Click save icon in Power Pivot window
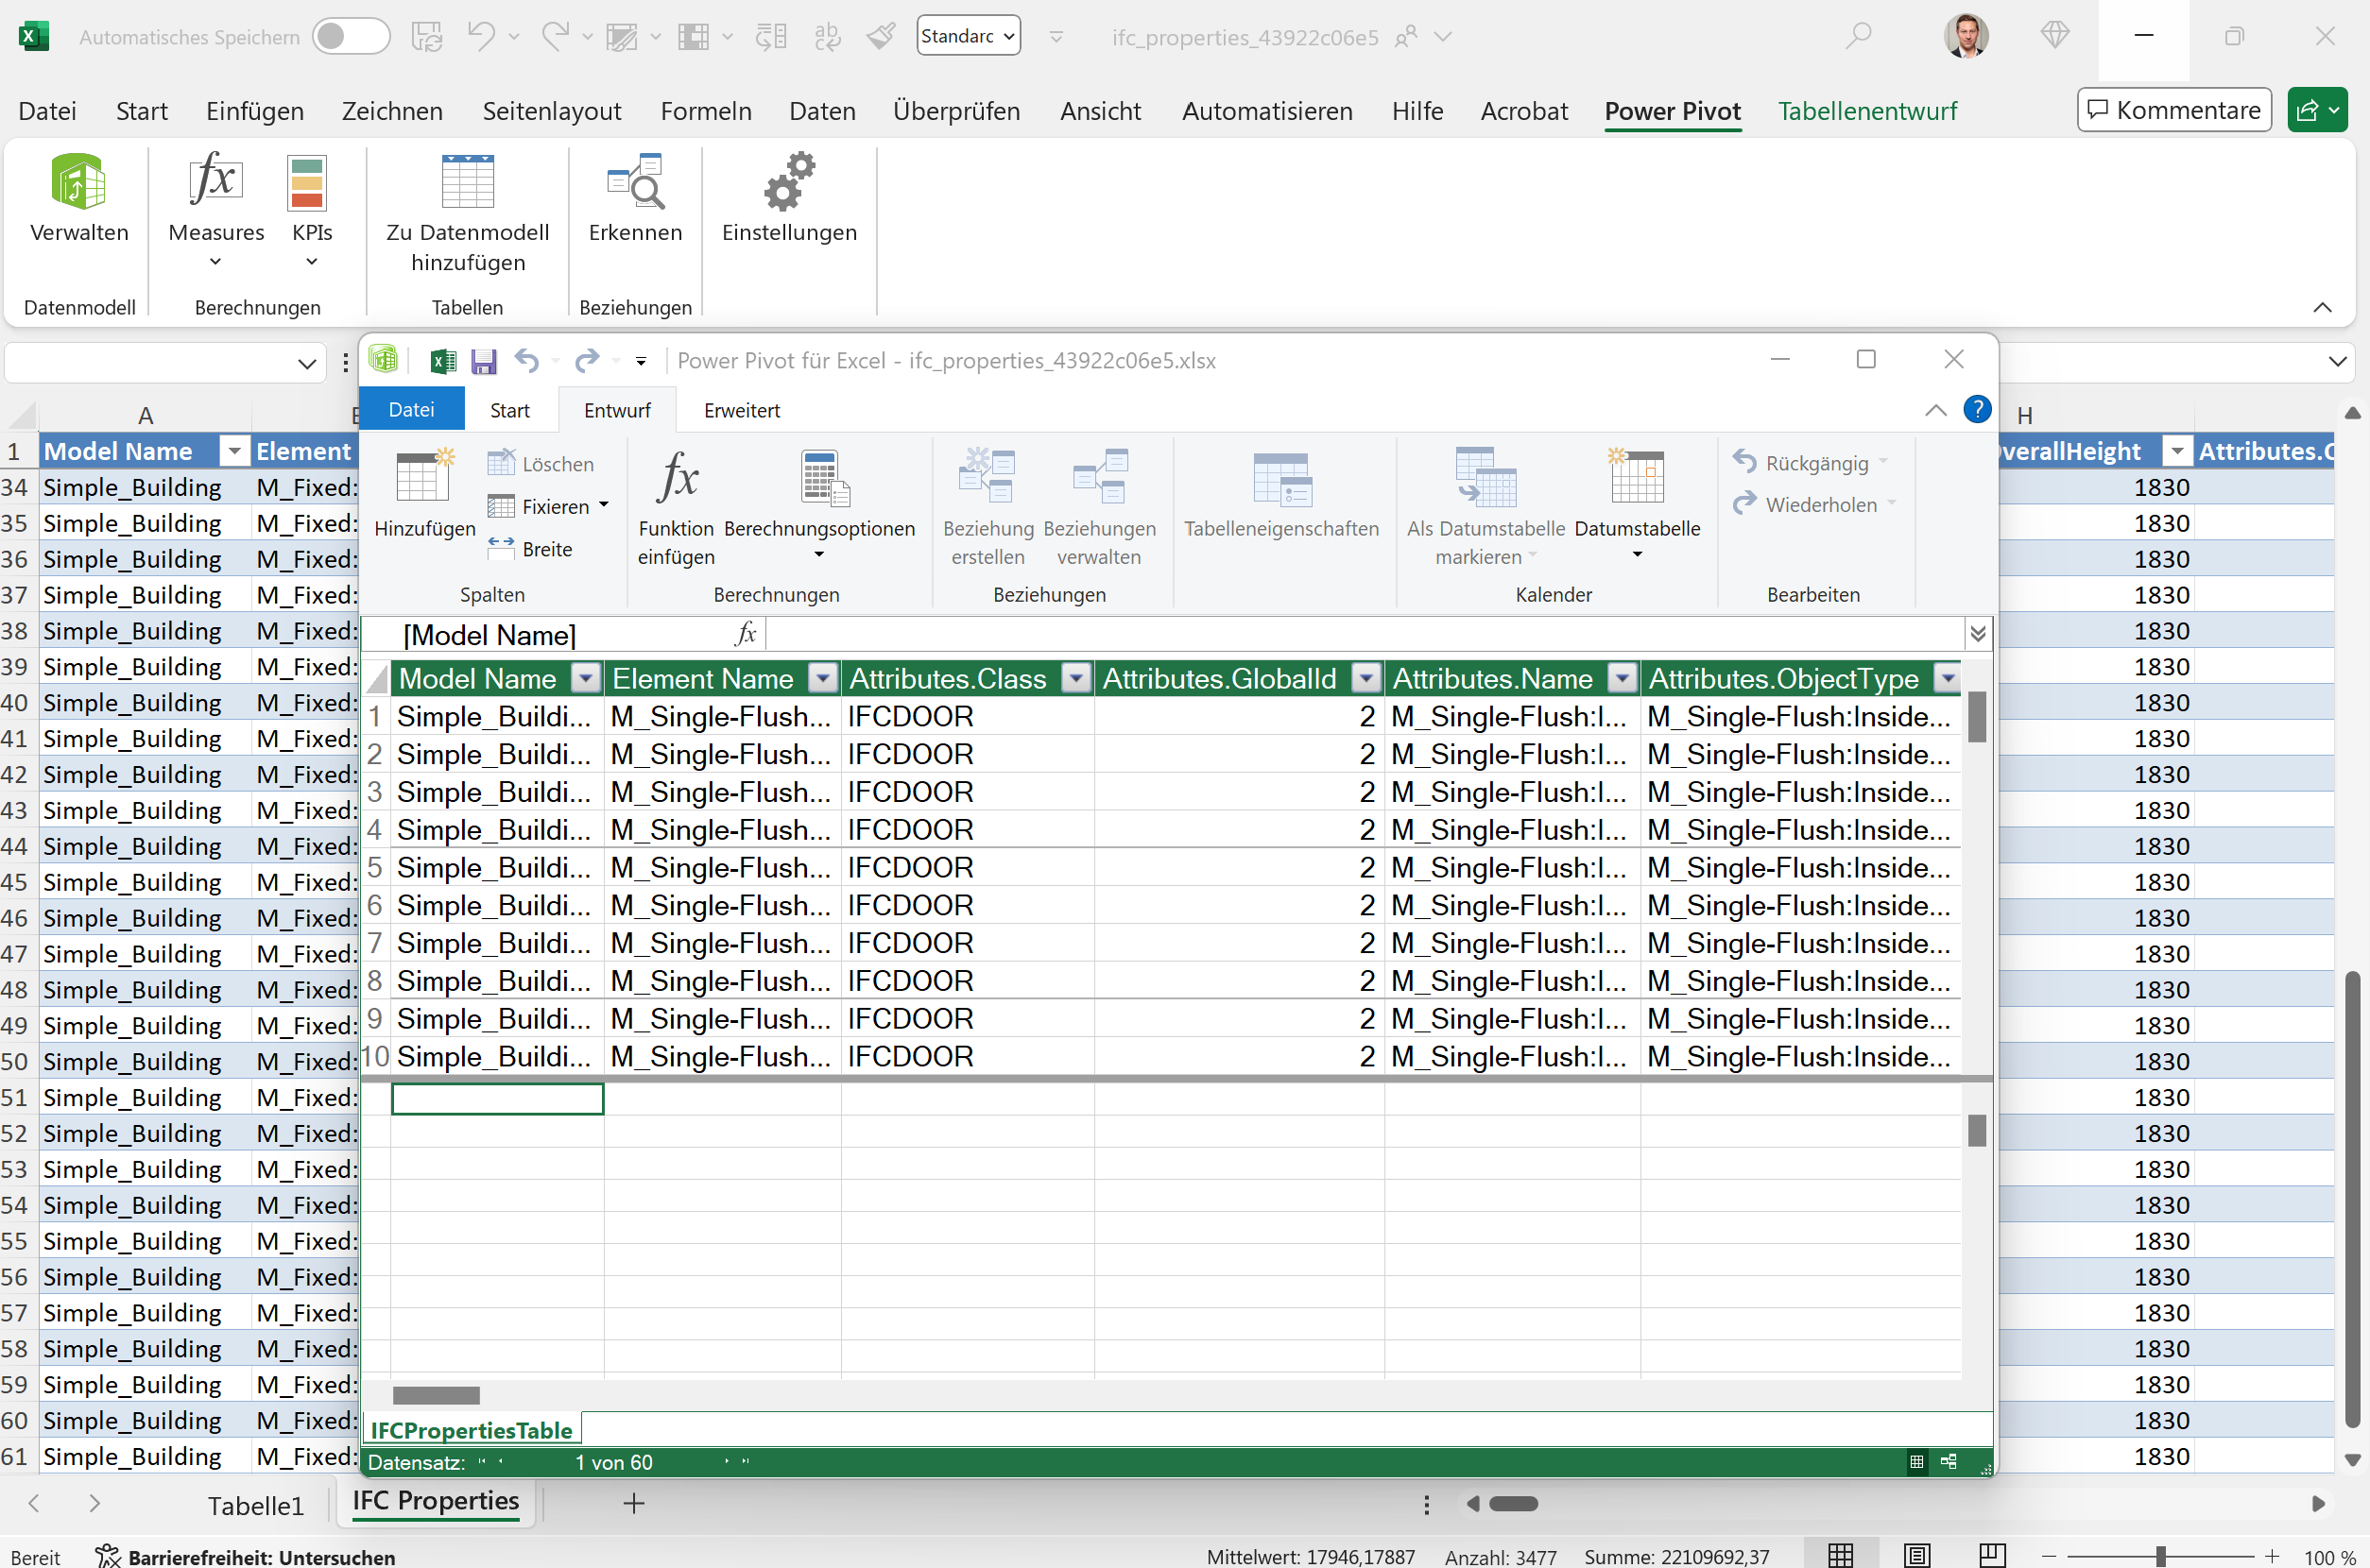The image size is (2370, 1568). pos(484,361)
